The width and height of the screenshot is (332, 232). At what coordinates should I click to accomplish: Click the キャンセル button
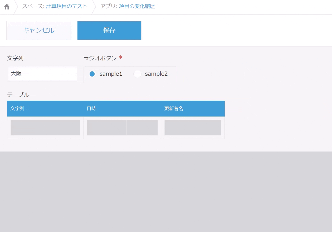click(38, 31)
